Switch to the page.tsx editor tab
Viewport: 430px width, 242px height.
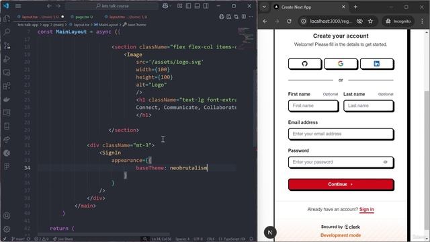[x=83, y=17]
